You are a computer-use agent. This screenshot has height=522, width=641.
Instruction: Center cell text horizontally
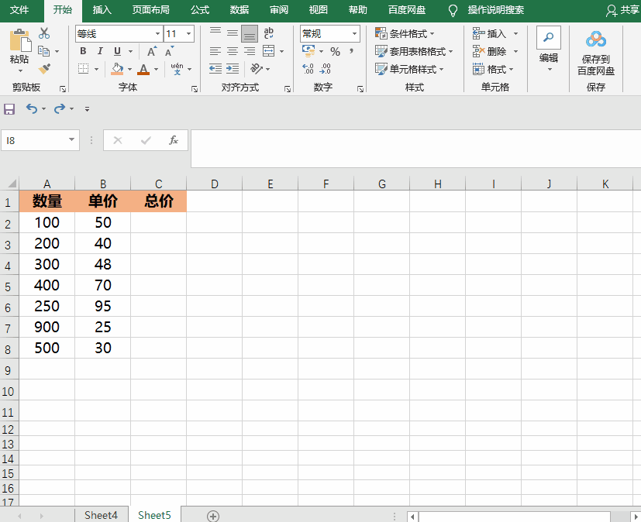click(x=233, y=51)
